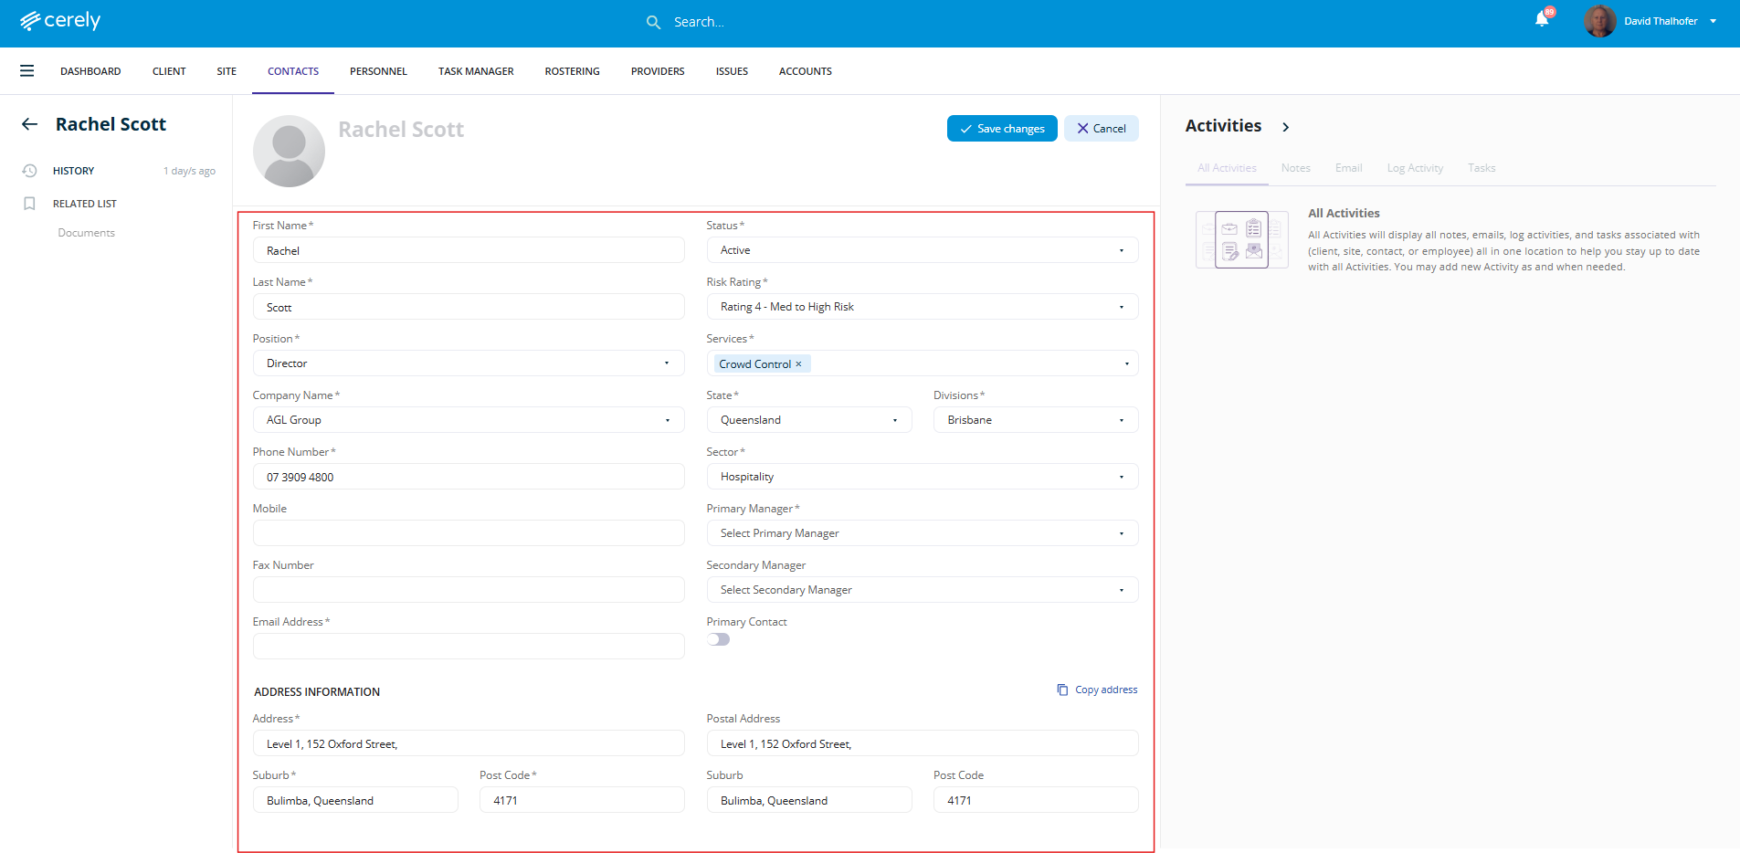The height and width of the screenshot is (853, 1740).
Task: Open the Site menu
Action: 227,71
